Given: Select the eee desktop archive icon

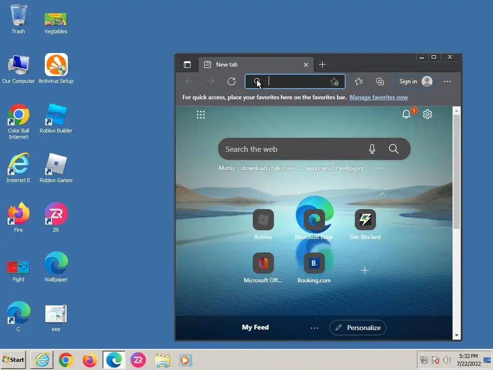Looking at the screenshot, I should (56, 318).
